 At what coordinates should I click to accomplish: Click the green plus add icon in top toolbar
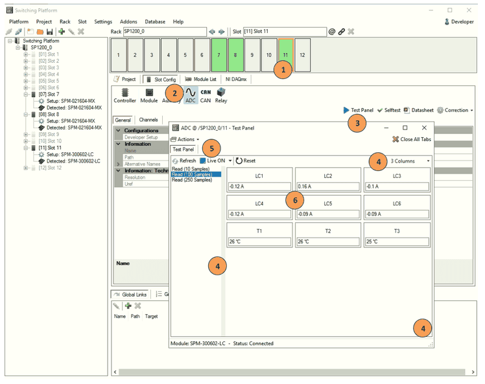(62, 32)
